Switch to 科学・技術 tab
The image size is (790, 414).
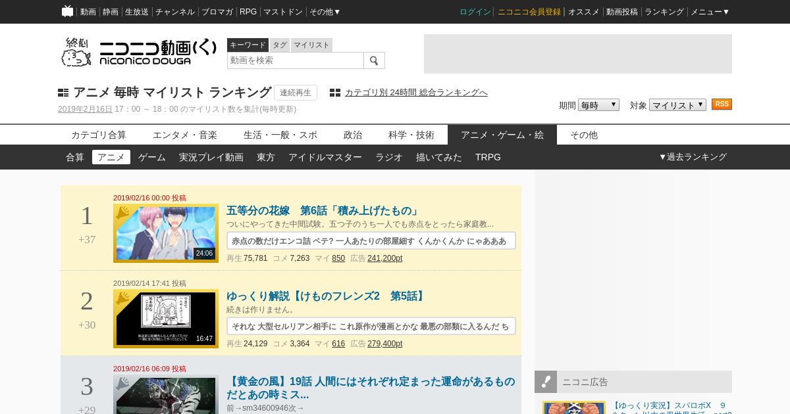pyautogui.click(x=411, y=135)
